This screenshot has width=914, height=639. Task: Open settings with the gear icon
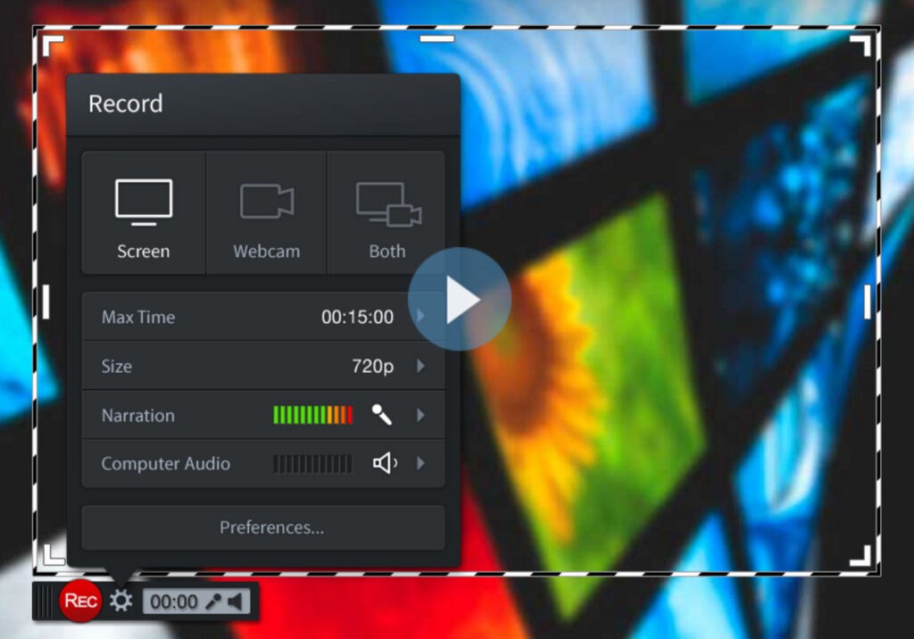pos(121,601)
